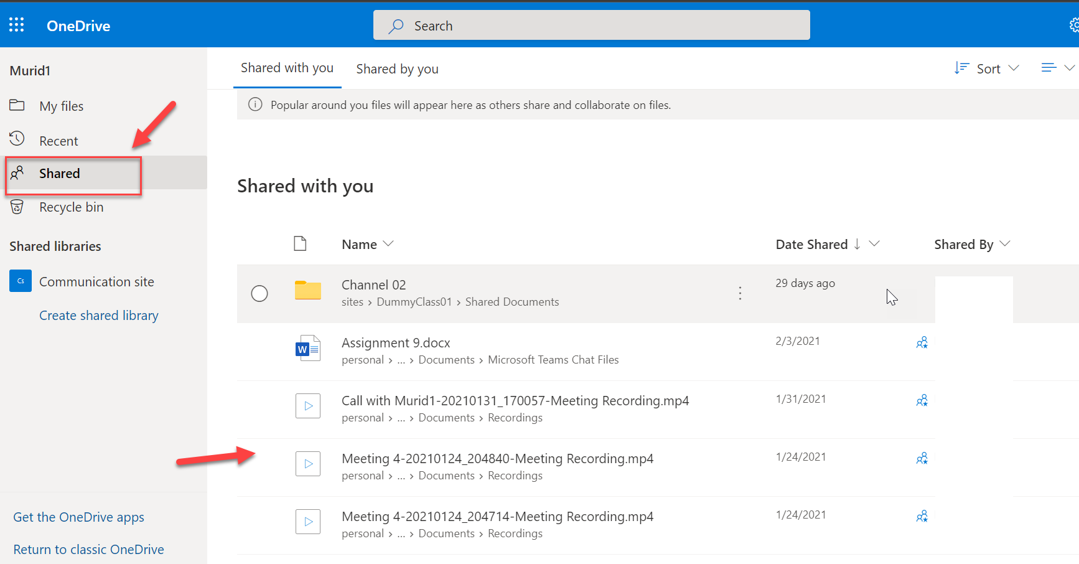Click into the Search input field
The image size is (1079, 564).
(x=592, y=26)
